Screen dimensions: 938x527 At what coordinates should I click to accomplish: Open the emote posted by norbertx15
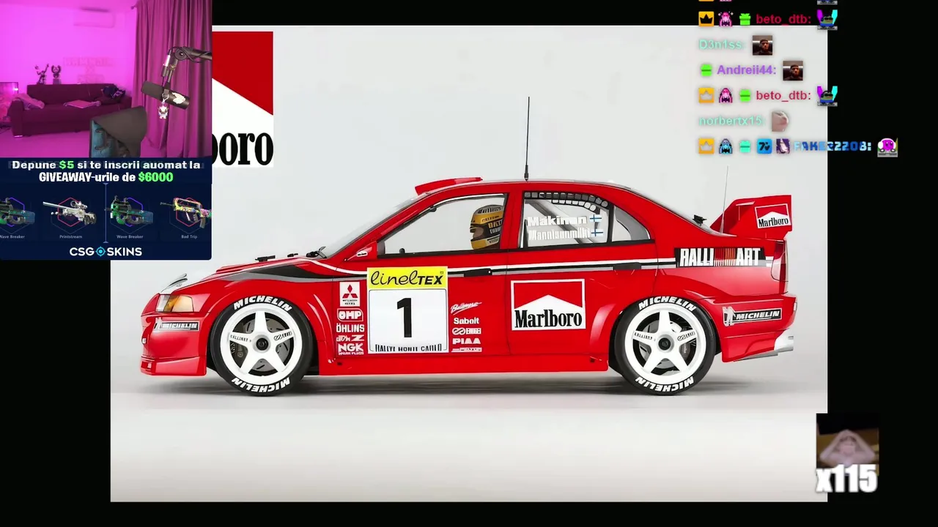(x=779, y=121)
